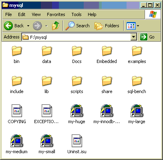Click the "EXCEPTIO..." file name

pyautogui.click(x=46, y=122)
